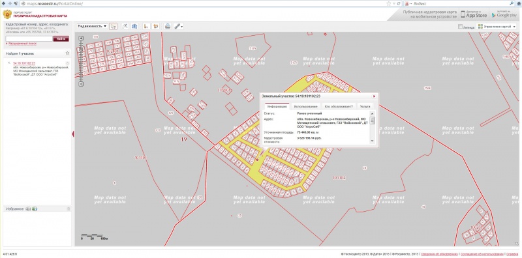Image resolution: width=522 pixels, height=258 pixels.
Task: Click the map label 101101
Action: tap(140, 157)
